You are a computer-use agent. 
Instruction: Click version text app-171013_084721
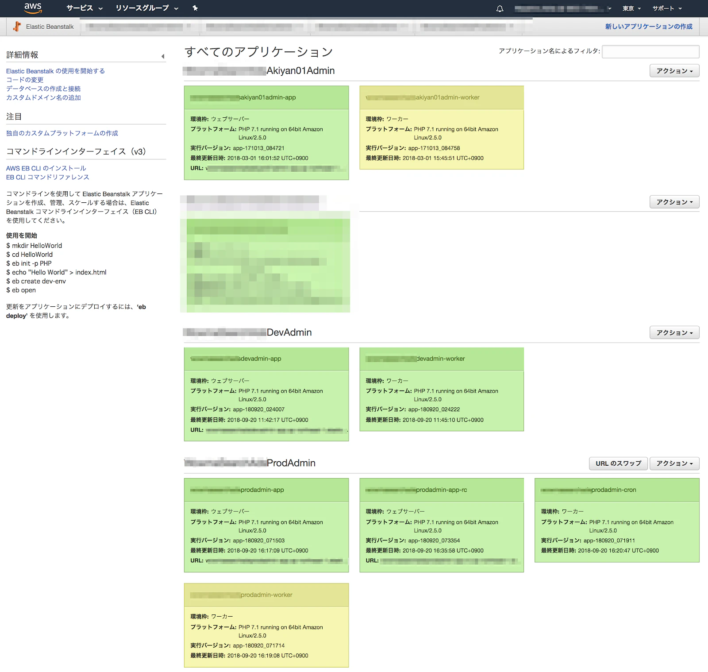coord(259,148)
